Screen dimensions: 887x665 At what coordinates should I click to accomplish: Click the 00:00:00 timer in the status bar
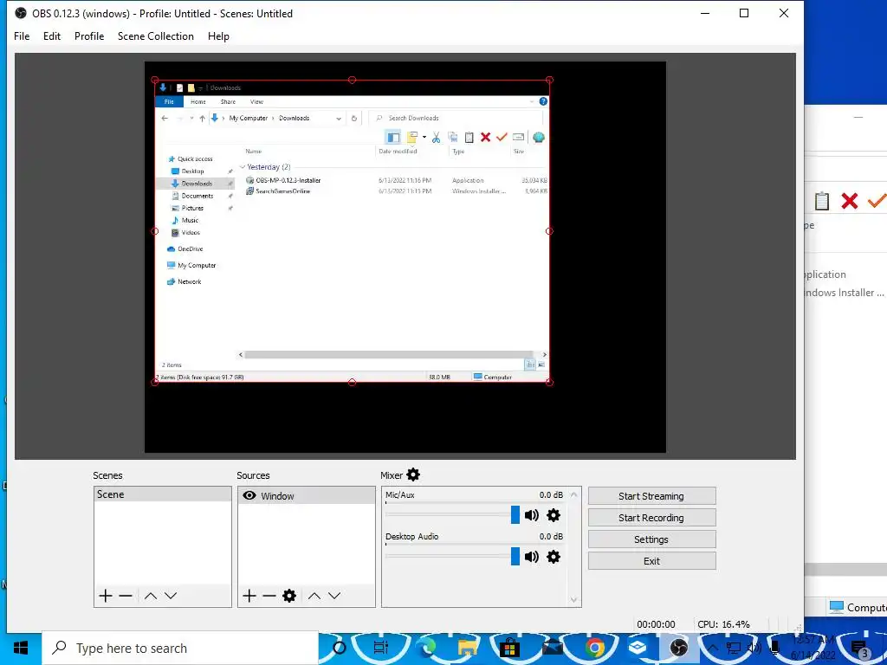pos(656,624)
